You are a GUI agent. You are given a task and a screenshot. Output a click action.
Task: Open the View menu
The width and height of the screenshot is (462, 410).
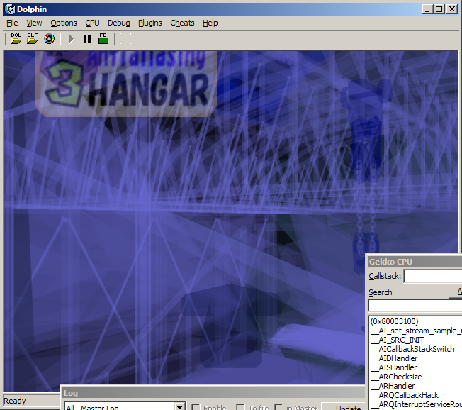(34, 23)
